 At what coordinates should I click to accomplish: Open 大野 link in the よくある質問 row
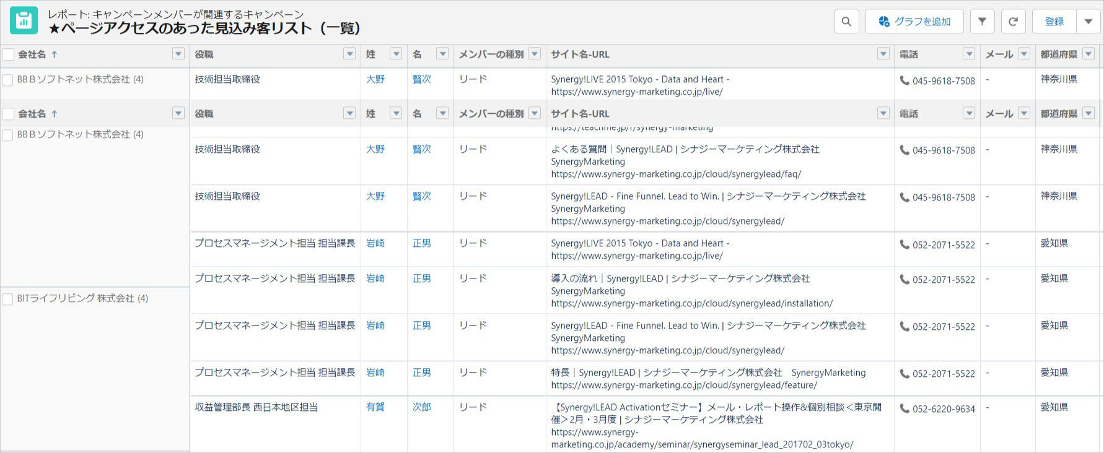coord(375,149)
